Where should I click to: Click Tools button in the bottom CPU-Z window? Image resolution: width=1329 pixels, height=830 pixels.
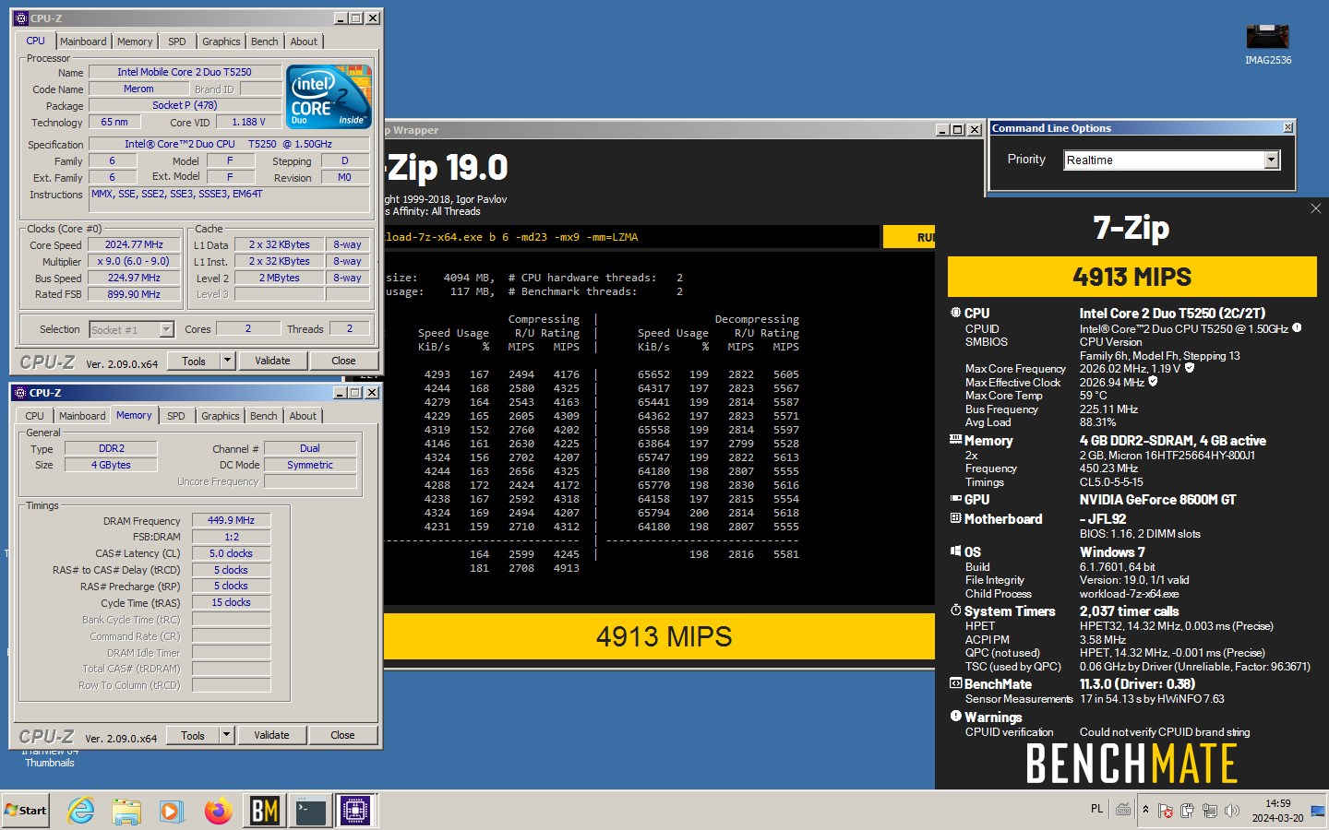coord(193,735)
